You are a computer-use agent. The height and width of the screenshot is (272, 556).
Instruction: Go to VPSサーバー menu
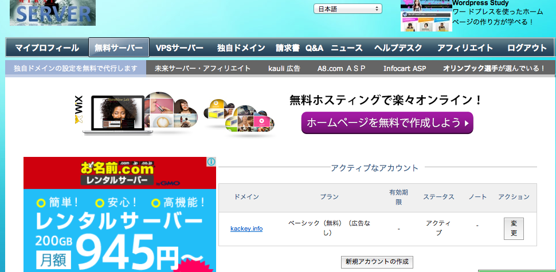point(179,48)
